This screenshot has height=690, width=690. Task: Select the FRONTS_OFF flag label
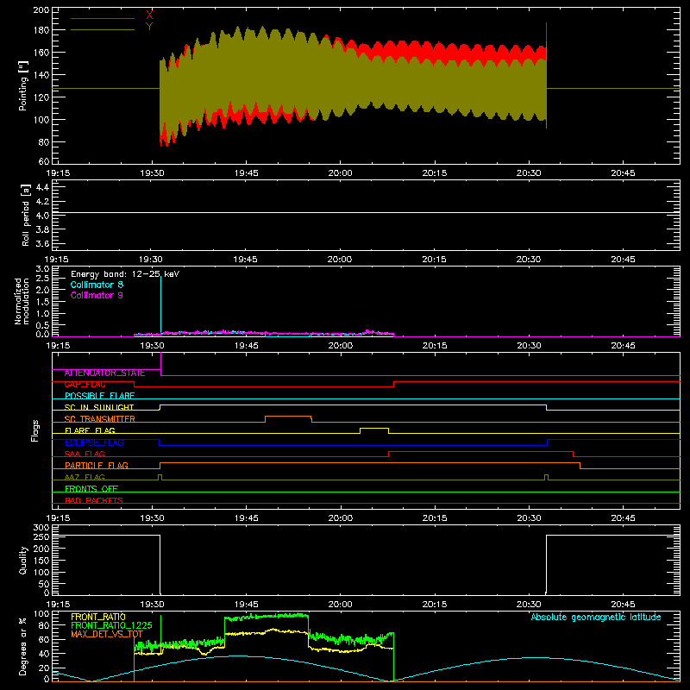pos(91,488)
